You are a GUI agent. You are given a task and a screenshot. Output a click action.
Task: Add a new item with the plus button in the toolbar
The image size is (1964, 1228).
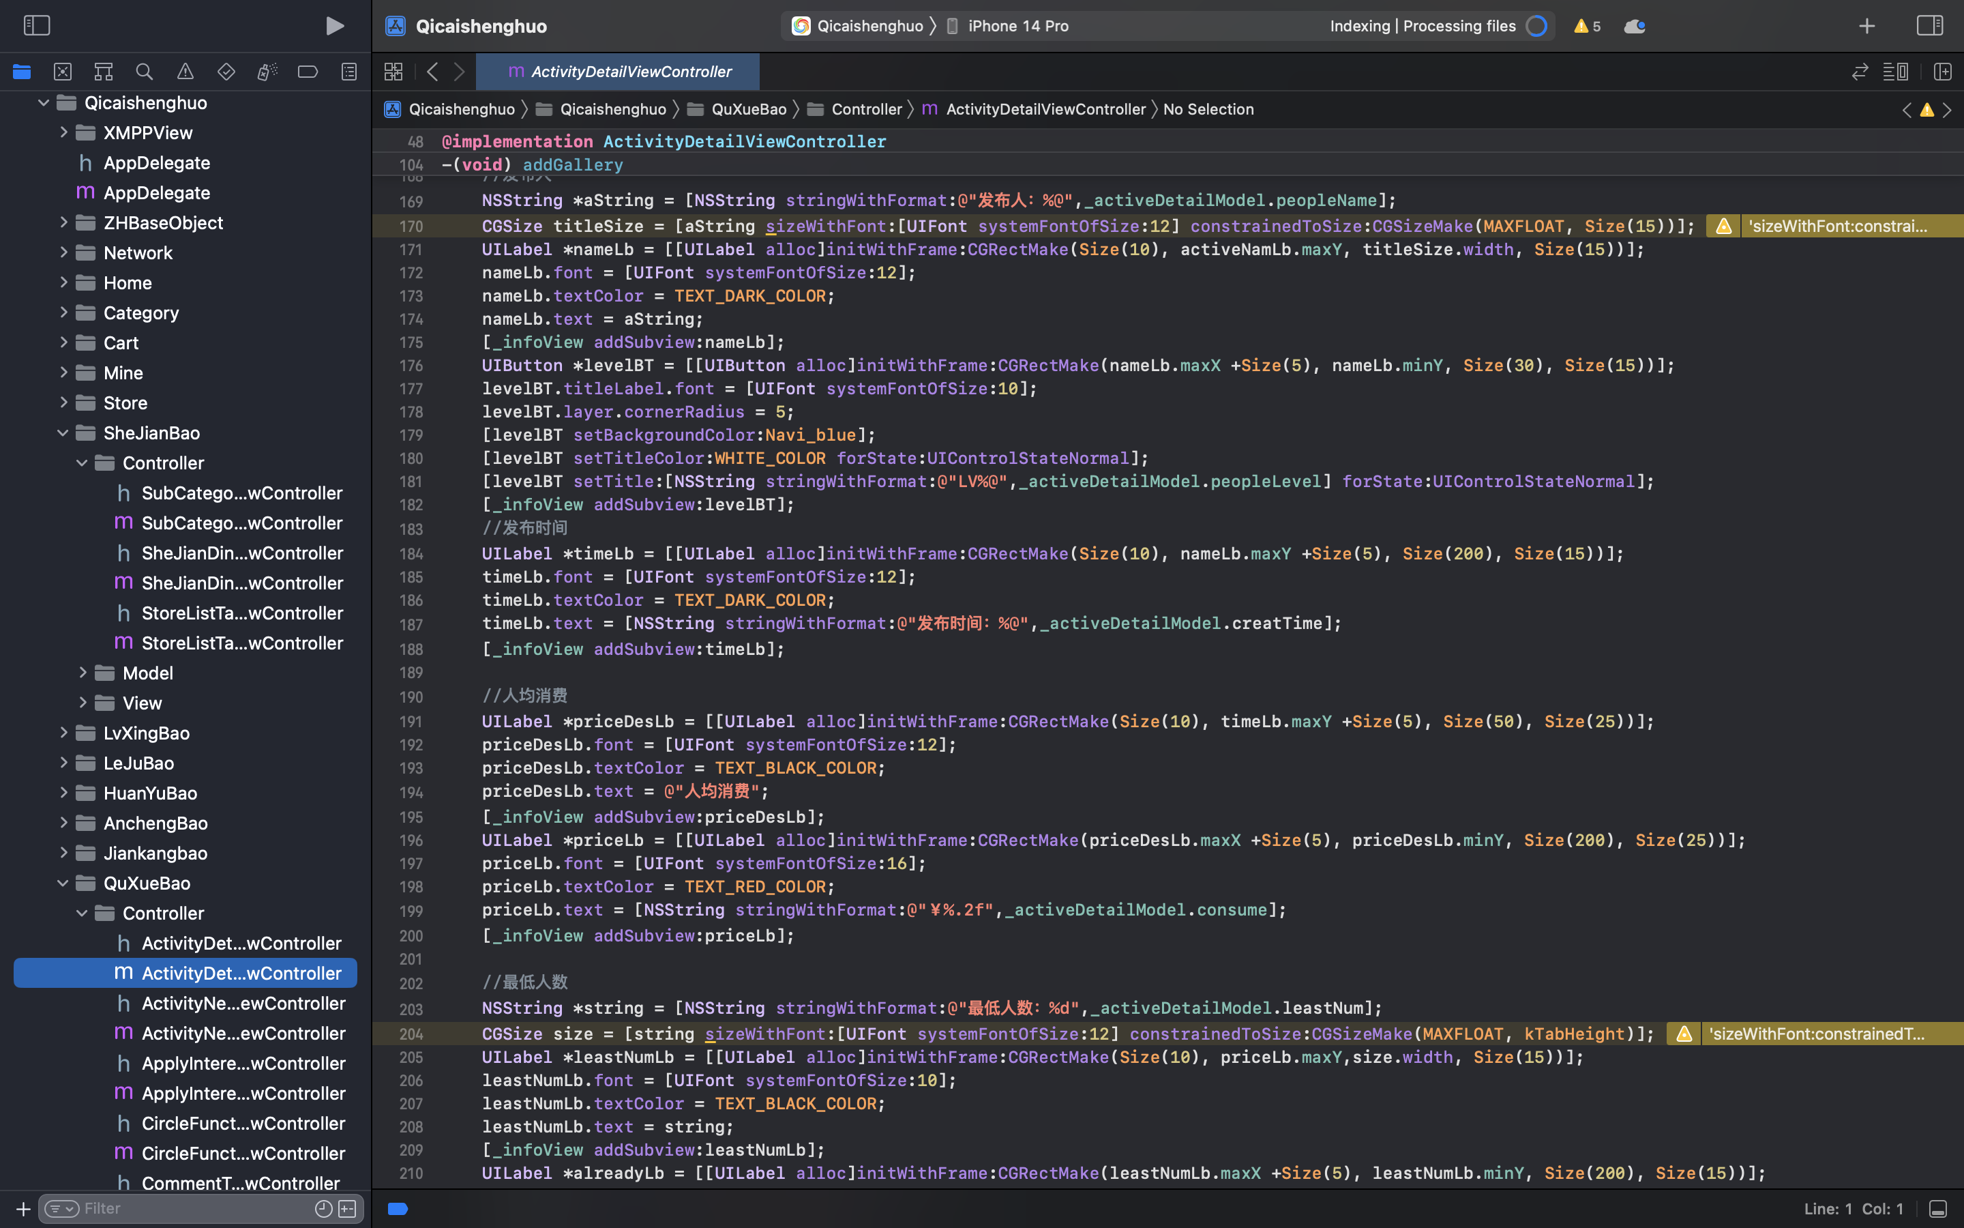coord(1866,26)
